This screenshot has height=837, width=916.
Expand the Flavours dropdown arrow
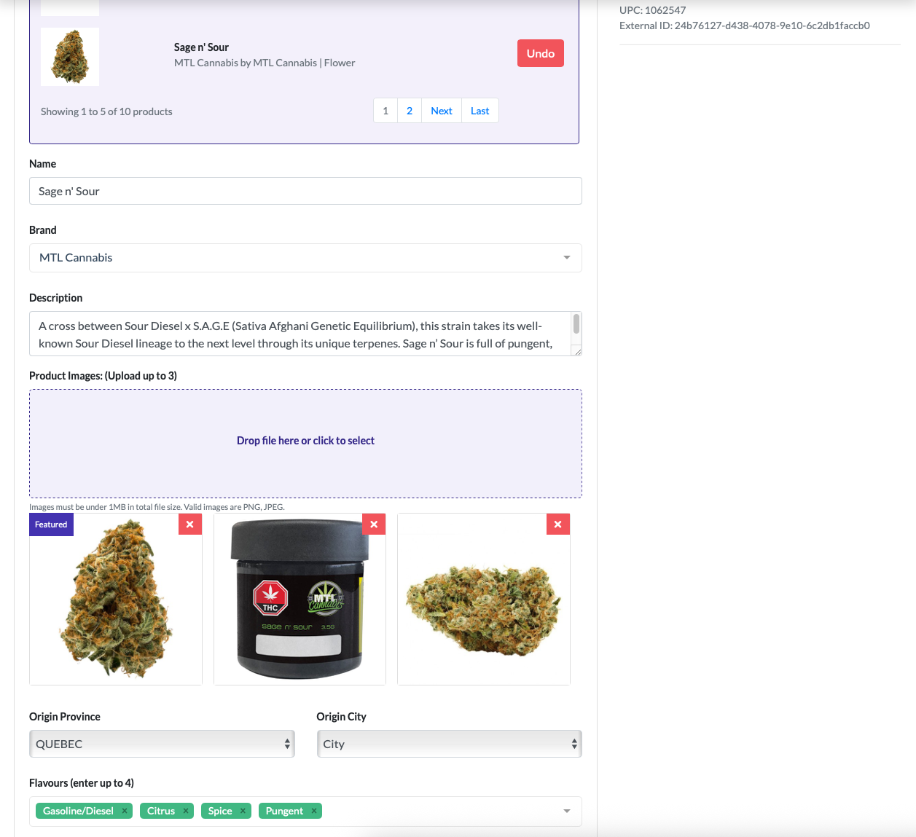coord(567,812)
